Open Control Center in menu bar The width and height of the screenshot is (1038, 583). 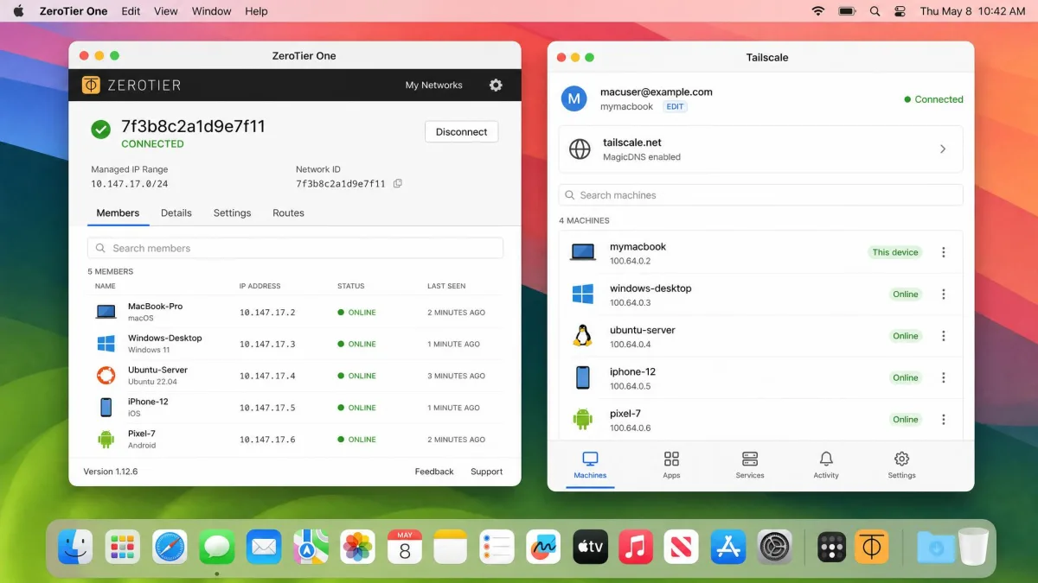(x=900, y=11)
